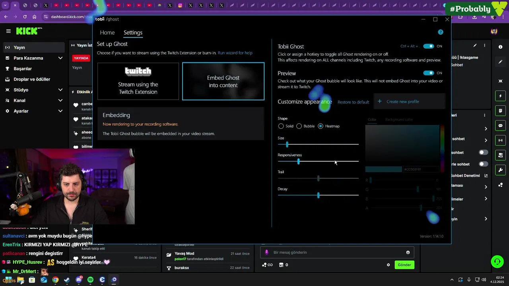Click the lightning bolt icon in right toolbar
The width and height of the screenshot is (509, 286).
(x=500, y=96)
